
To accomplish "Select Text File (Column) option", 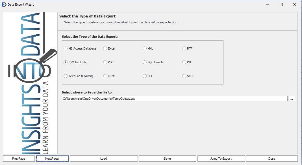I will pyautogui.click(x=66, y=76).
